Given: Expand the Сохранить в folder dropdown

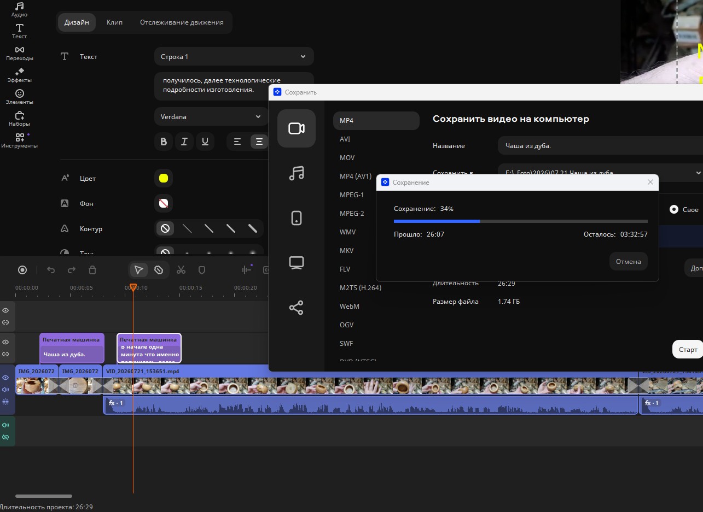Looking at the screenshot, I should (600, 173).
